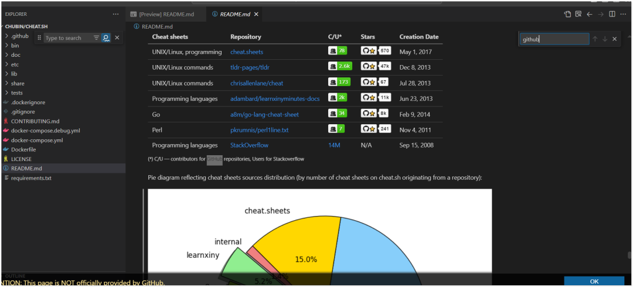This screenshot has height=287, width=633.
Task: Click the contributors badge showing 173
Action: 339,82
